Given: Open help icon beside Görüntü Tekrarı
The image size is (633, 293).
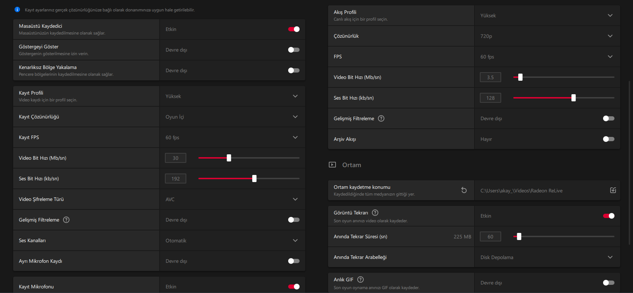Looking at the screenshot, I should click(375, 213).
